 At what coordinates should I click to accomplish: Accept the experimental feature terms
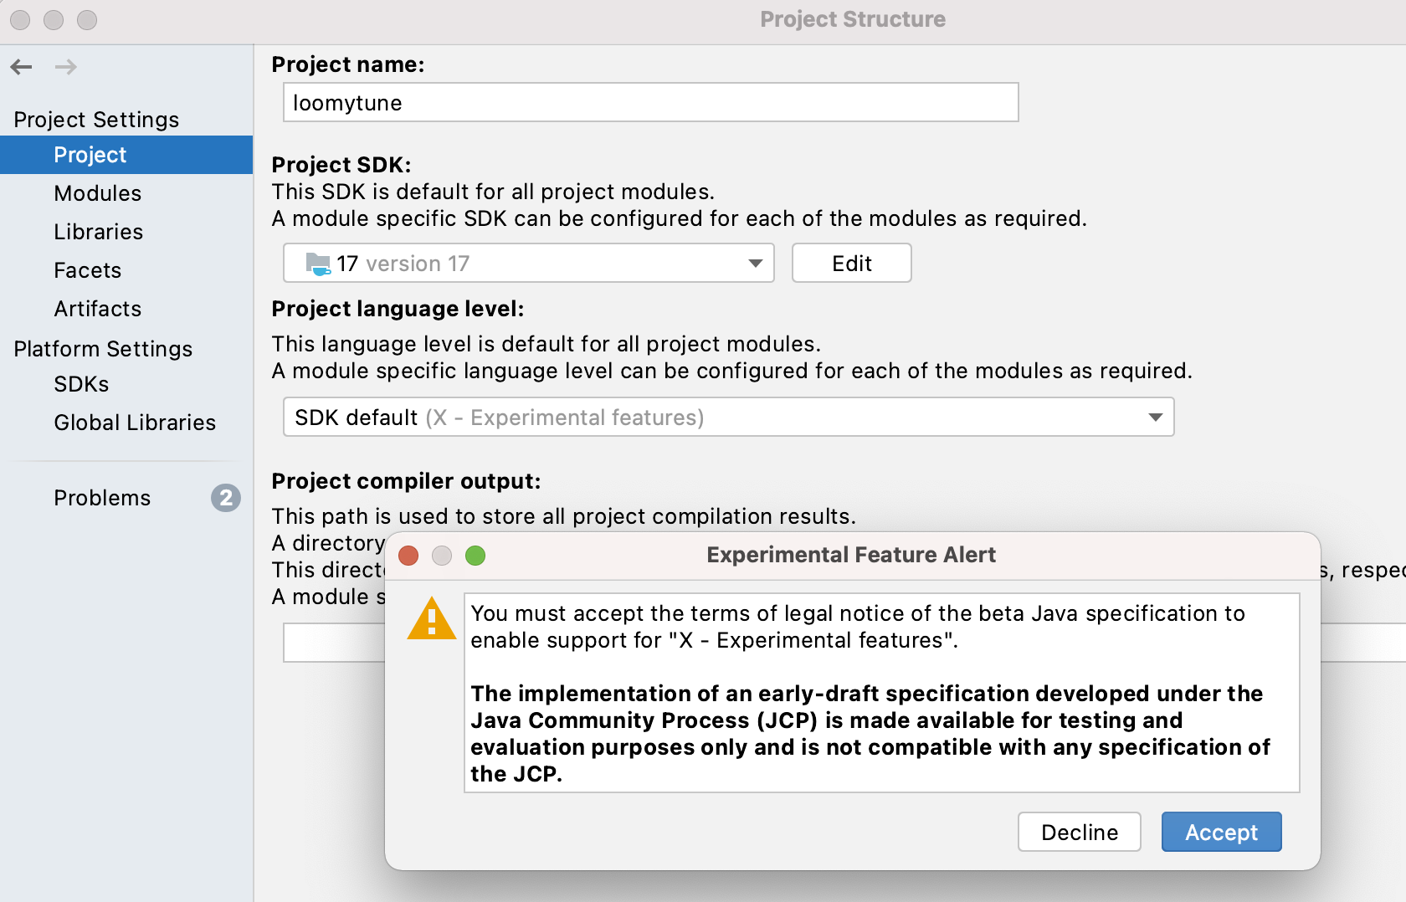point(1221,832)
